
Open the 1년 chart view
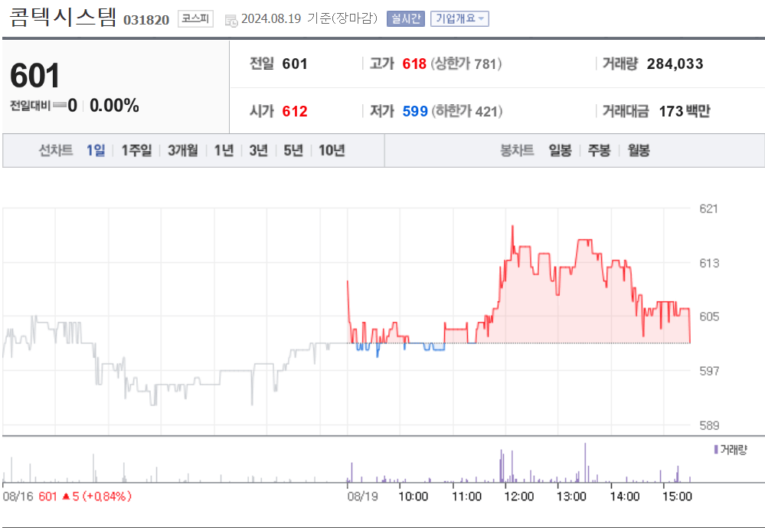[x=222, y=150]
